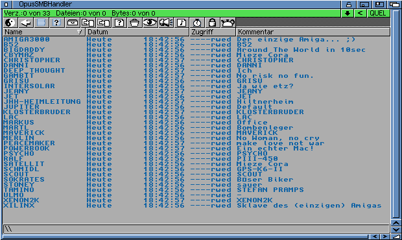Select the CBYMAZ entry
This screenshot has width=402, height=240.
(x=19, y=55)
